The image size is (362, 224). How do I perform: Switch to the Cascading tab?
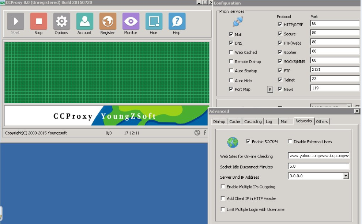[253, 122]
